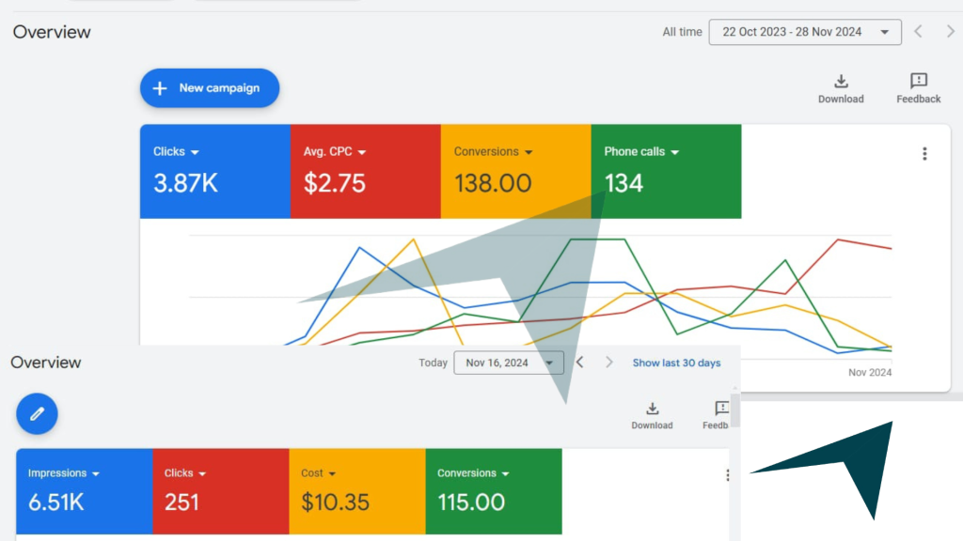The width and height of the screenshot is (963, 541).
Task: Click the Today label in lower overview
Action: pyautogui.click(x=433, y=363)
